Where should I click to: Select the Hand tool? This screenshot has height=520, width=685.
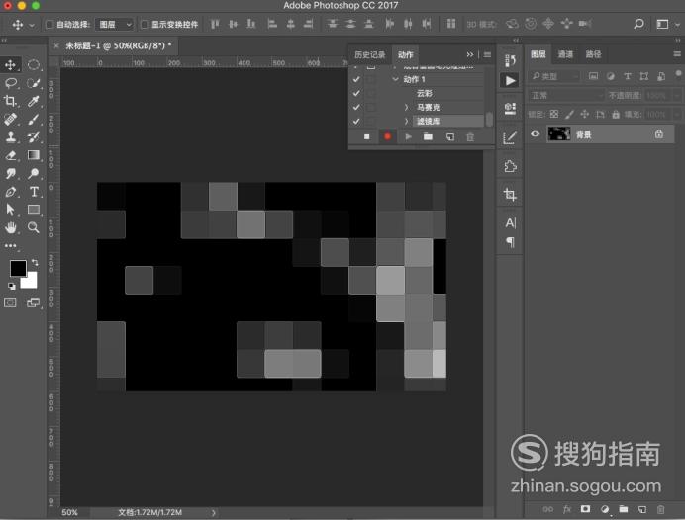click(x=11, y=227)
